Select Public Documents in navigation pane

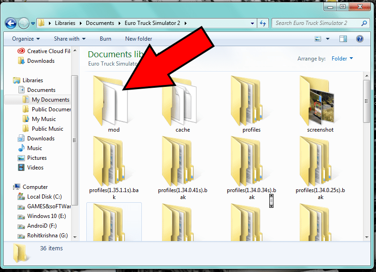pyautogui.click(x=47, y=109)
